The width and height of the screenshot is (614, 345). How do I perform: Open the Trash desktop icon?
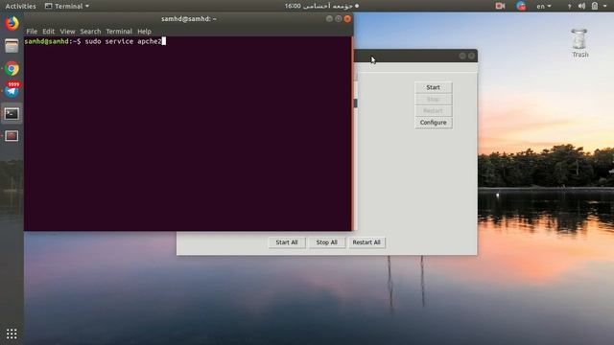coord(579,43)
